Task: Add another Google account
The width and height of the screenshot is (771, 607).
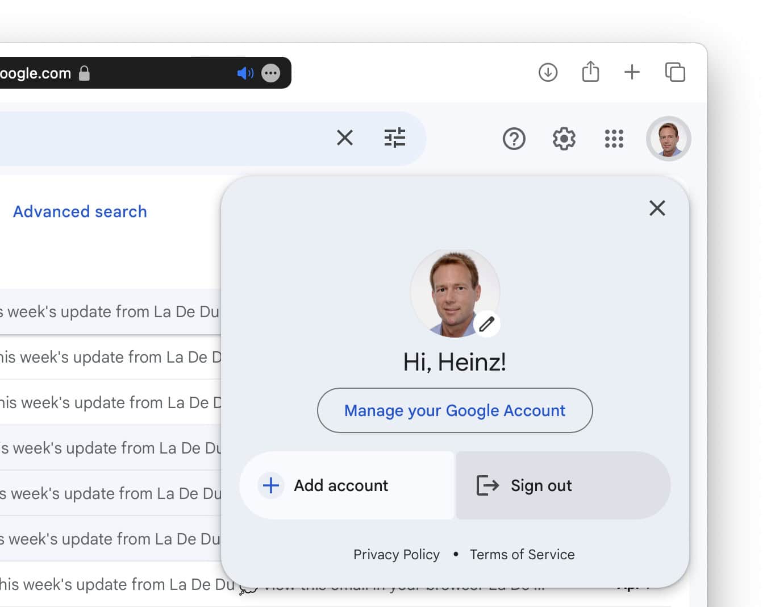Action: click(x=340, y=485)
